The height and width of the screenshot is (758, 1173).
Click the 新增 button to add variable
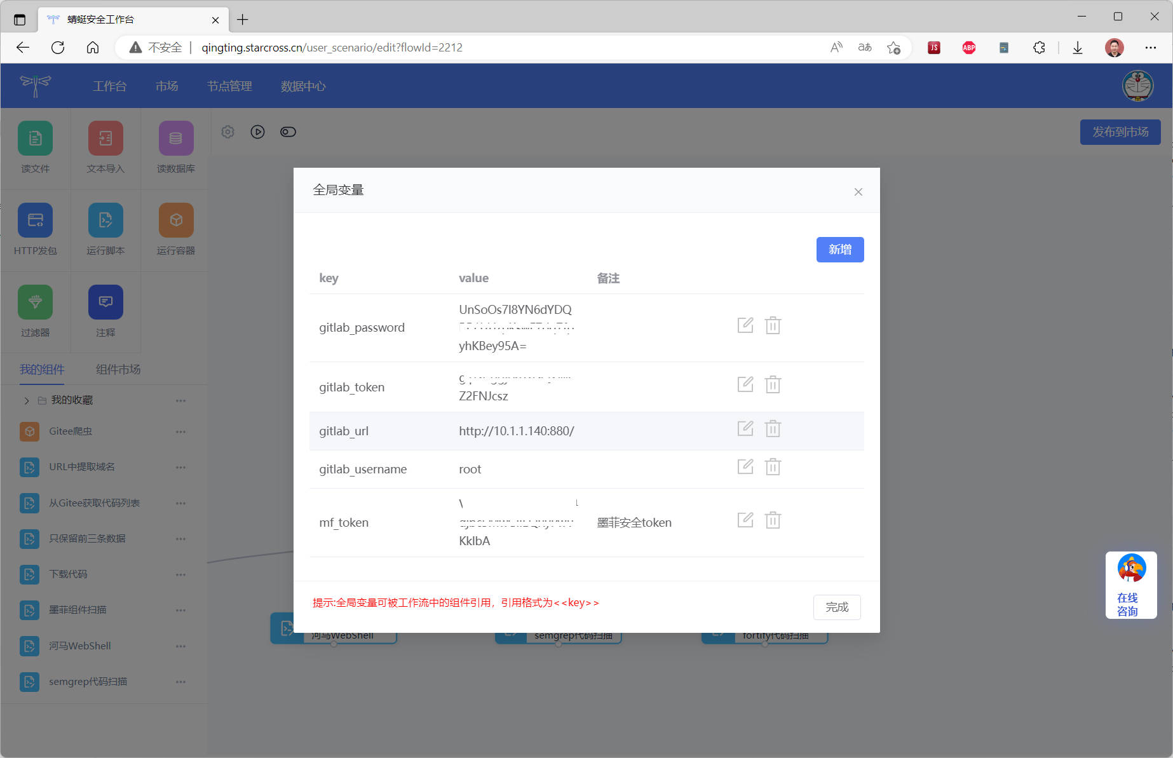pos(839,249)
